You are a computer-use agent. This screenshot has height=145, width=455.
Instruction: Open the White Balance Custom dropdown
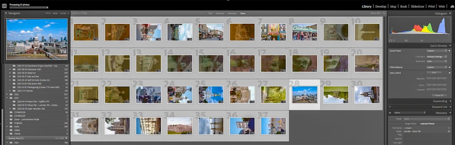click(437, 67)
